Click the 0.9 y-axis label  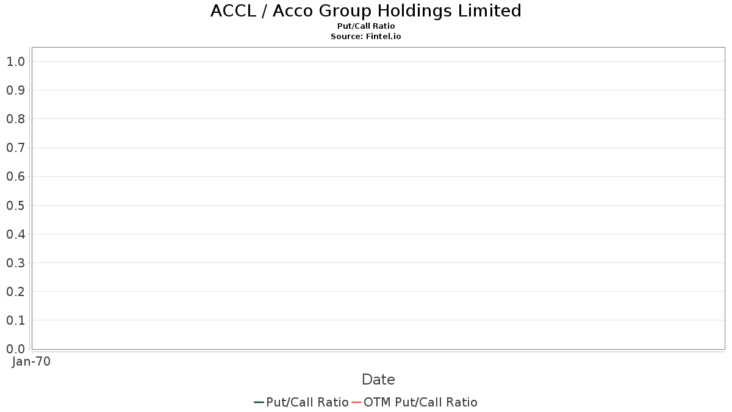[x=15, y=90]
